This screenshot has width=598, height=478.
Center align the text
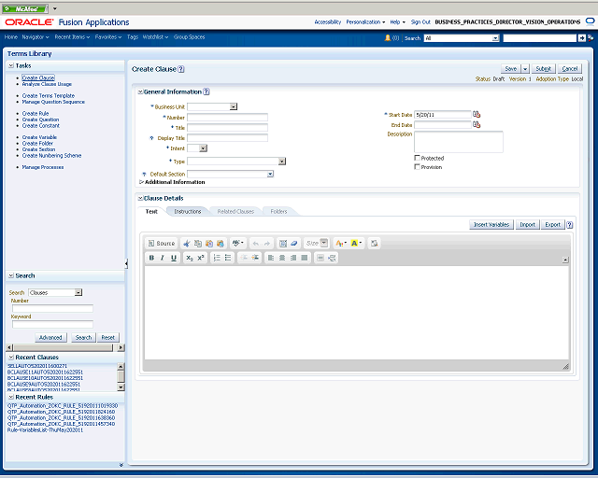point(282,258)
